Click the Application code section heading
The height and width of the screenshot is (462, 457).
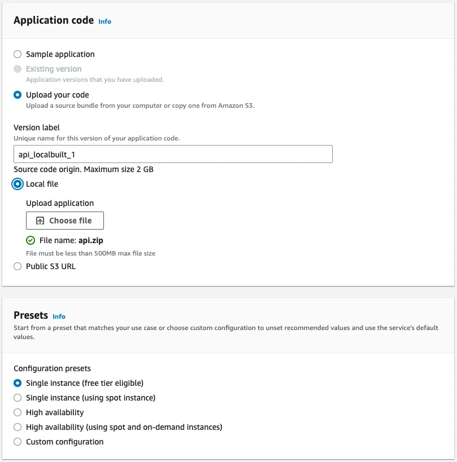coord(54,20)
